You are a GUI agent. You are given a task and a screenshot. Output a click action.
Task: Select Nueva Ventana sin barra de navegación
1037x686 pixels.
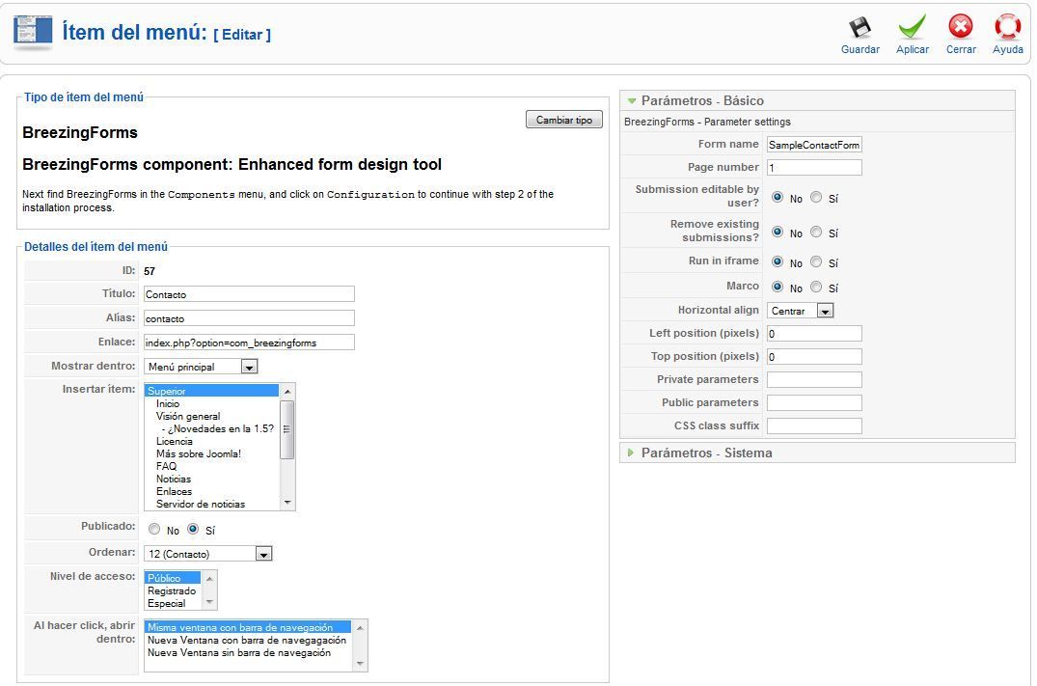(x=249, y=653)
